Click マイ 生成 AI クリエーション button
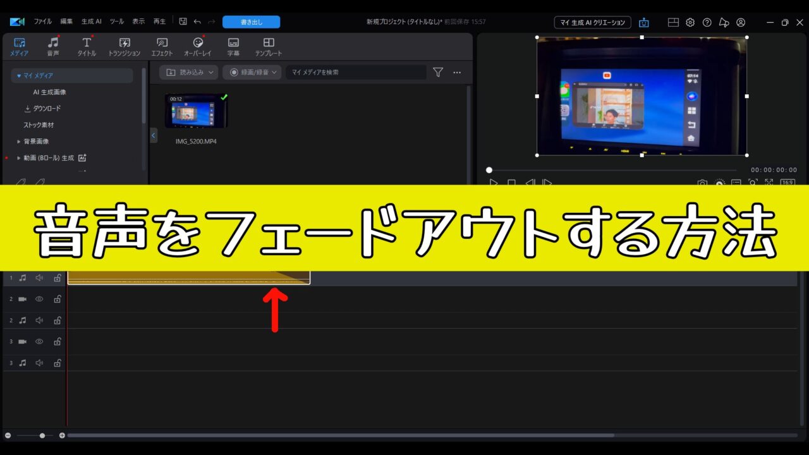The height and width of the screenshot is (455, 809). 592,22
